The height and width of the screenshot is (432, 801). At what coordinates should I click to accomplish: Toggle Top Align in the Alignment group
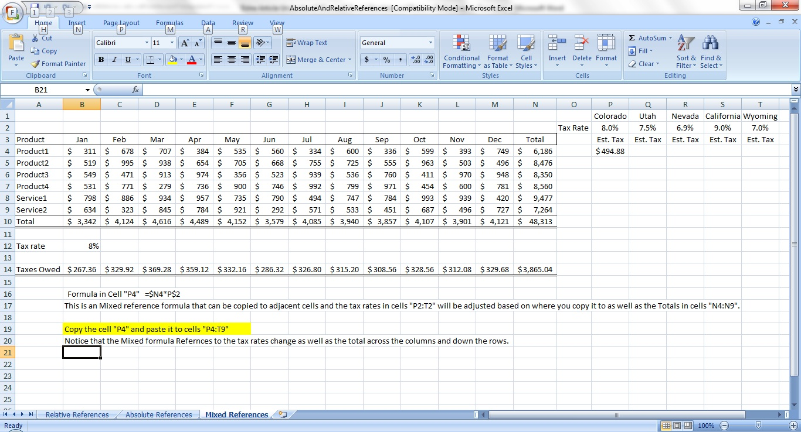[x=218, y=43]
